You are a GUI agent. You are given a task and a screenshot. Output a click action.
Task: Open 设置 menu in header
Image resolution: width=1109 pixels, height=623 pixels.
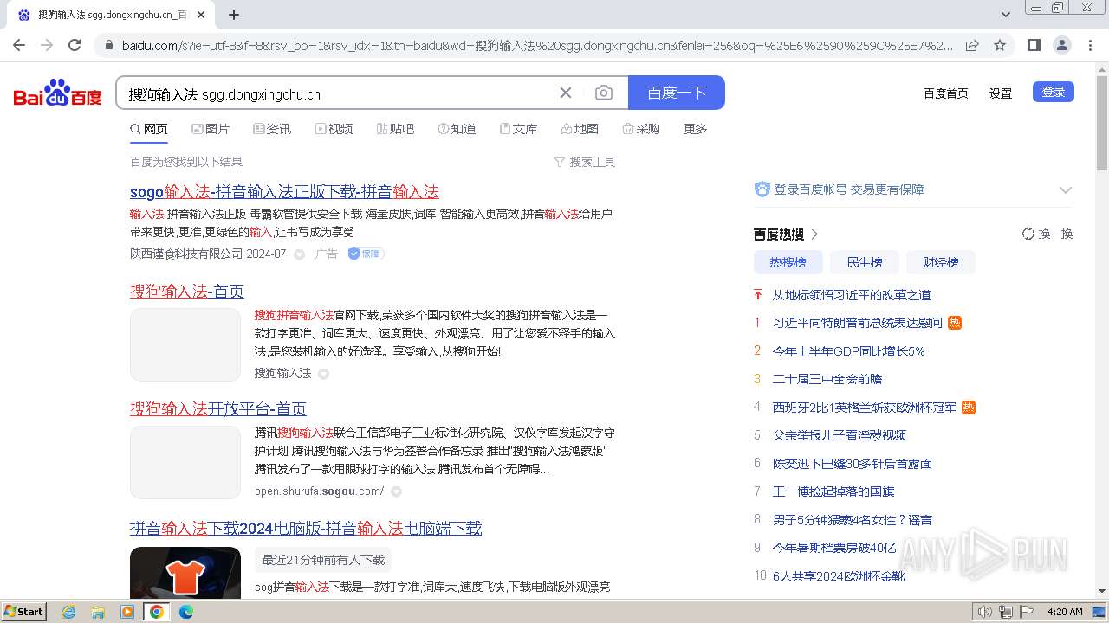pyautogui.click(x=1001, y=93)
